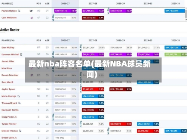Viewport: 187px width, 140px height.
Task: Open Evan Mobley's player link
Action: (8, 47)
